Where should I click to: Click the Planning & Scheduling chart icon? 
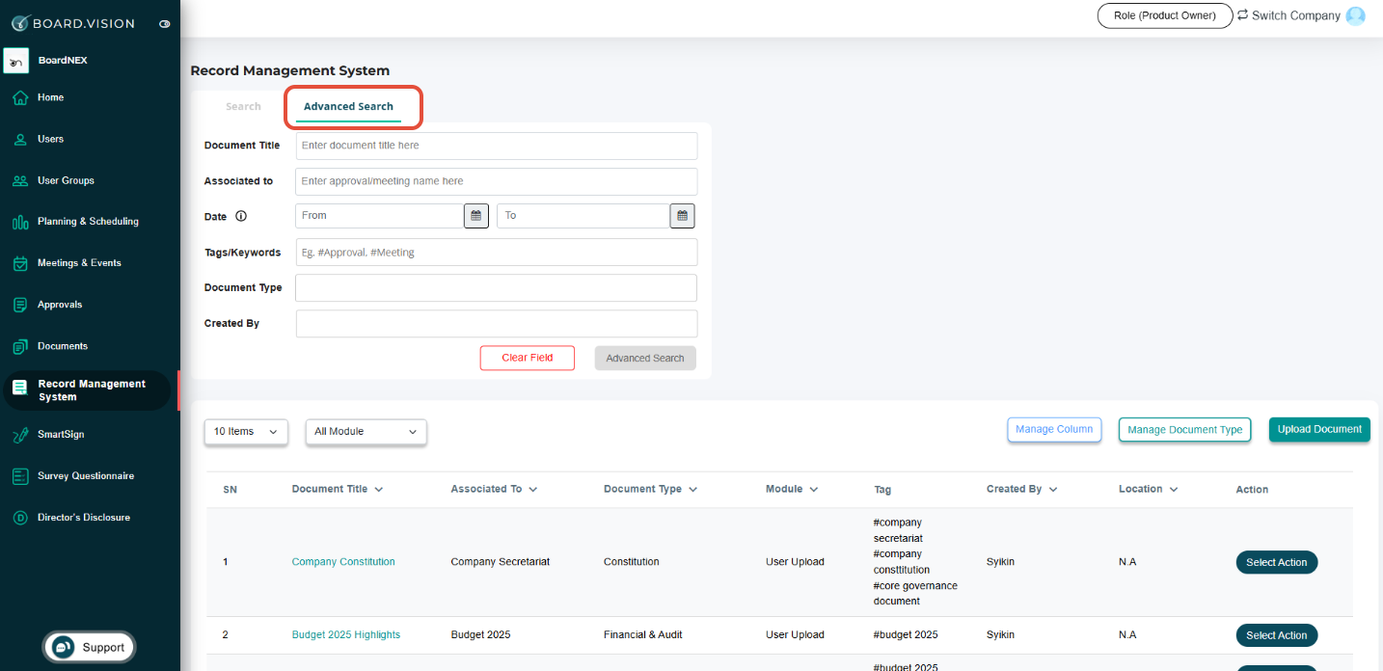pos(19,222)
